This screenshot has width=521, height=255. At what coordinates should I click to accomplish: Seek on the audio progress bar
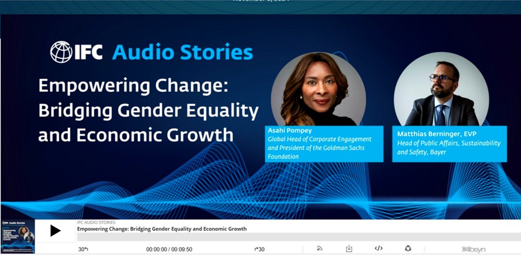[x=299, y=237]
